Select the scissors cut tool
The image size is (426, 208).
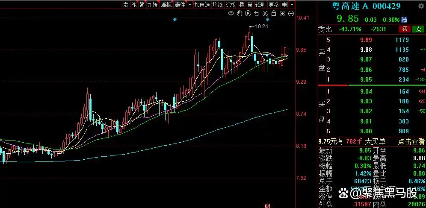266,14
